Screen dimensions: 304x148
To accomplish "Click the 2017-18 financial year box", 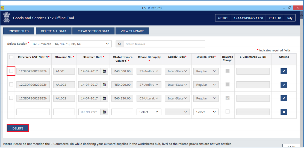I will coord(275,18).
